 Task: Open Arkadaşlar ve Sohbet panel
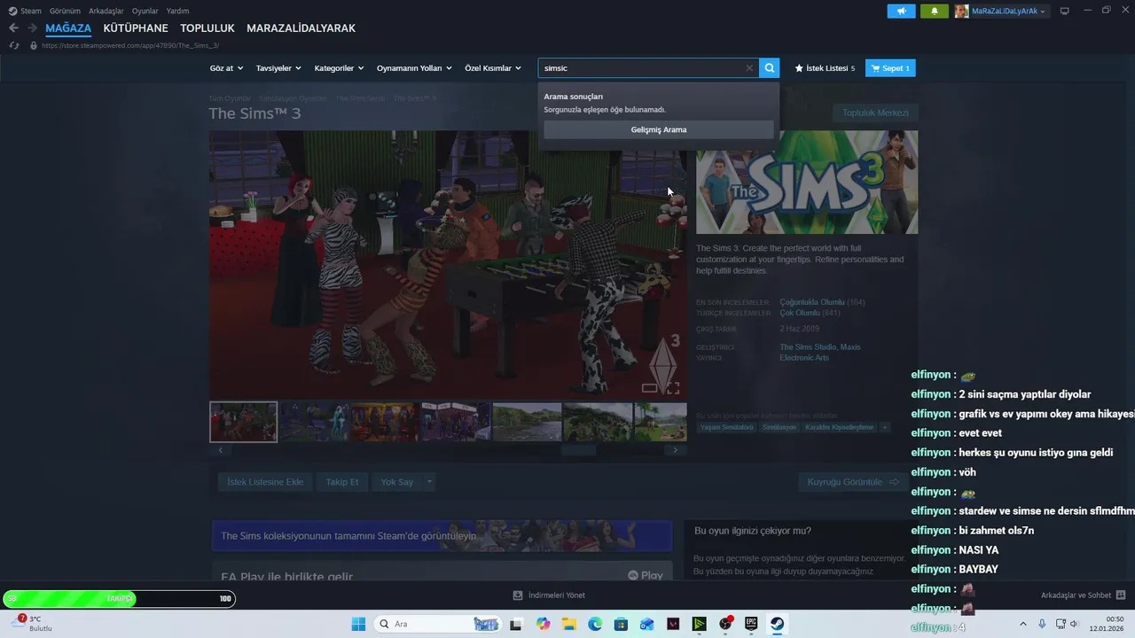(1084, 595)
